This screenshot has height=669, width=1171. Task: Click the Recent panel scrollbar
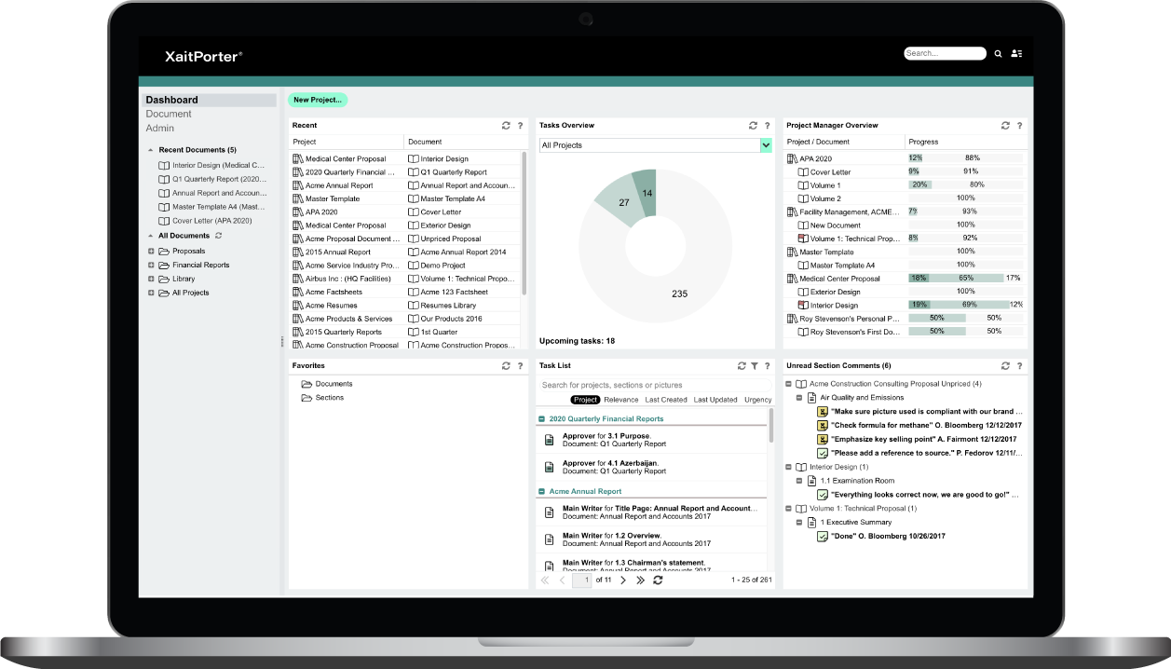coord(524,224)
